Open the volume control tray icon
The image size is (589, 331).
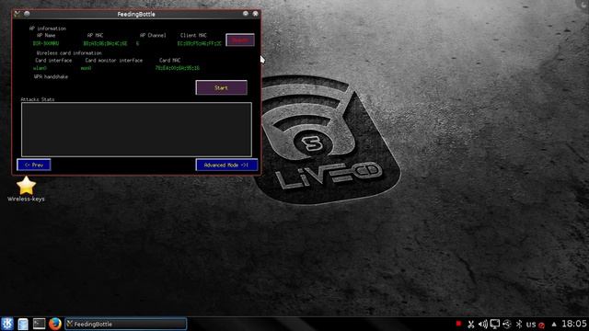[482, 324]
